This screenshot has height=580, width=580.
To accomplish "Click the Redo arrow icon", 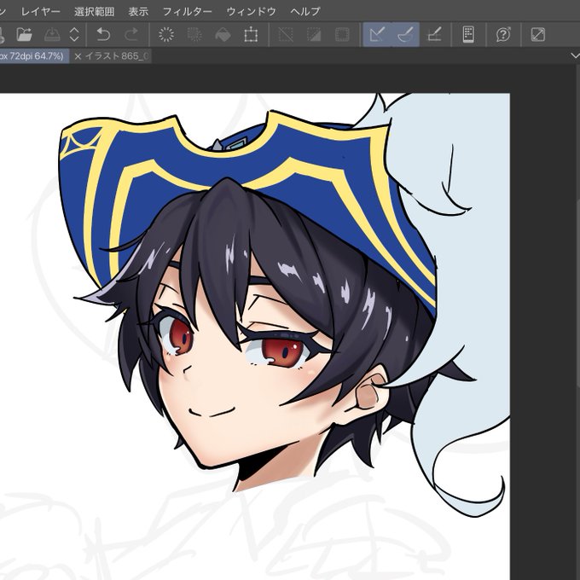I will coord(131,35).
